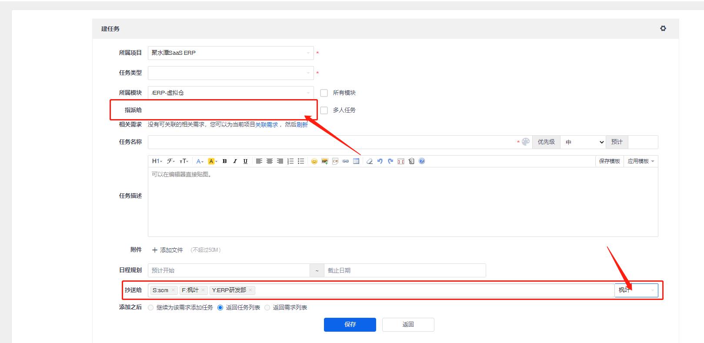704x343 pixels.
Task: Check the 所有模块 checkbox
Action: [x=324, y=93]
